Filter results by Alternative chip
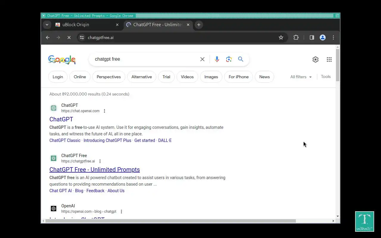 (x=142, y=77)
